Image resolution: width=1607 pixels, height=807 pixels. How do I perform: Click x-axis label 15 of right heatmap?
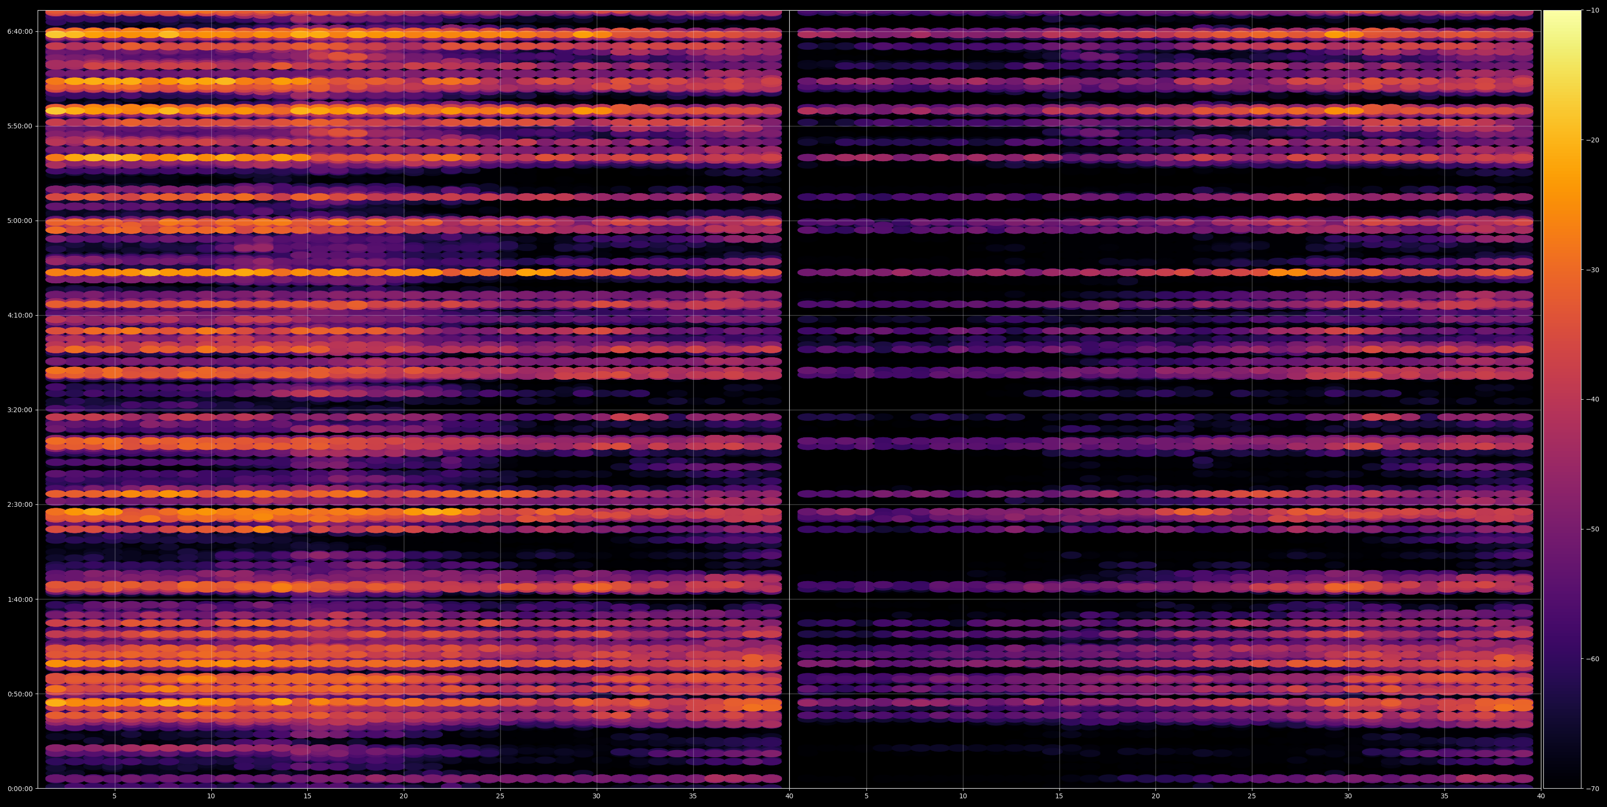click(1059, 796)
